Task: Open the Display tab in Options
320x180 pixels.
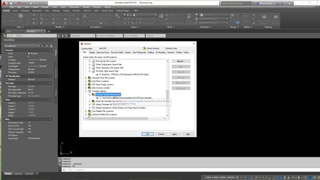Action: pyautogui.click(x=92, y=52)
